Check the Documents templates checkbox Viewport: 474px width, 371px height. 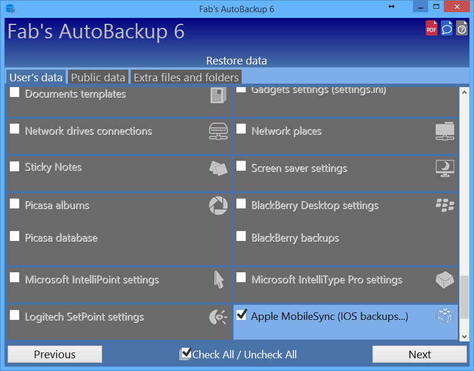(x=15, y=92)
